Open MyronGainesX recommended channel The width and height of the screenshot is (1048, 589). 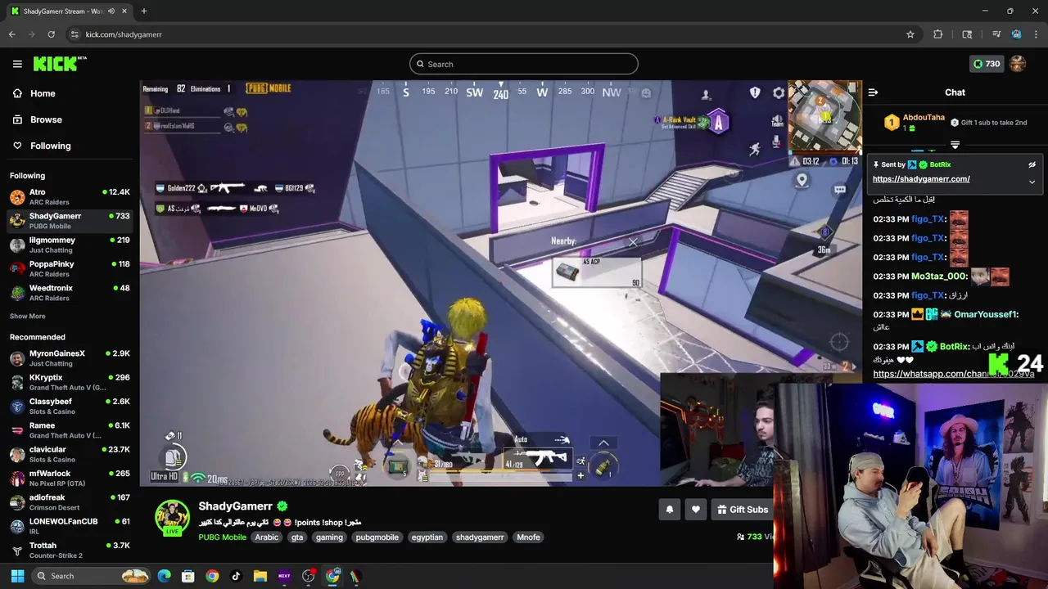[x=70, y=358]
